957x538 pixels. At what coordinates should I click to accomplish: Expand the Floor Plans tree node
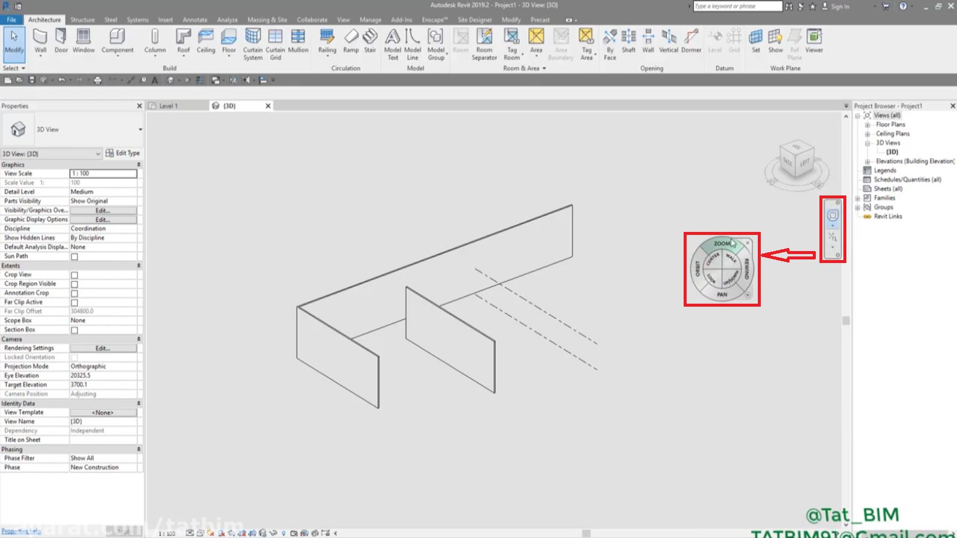(867, 125)
